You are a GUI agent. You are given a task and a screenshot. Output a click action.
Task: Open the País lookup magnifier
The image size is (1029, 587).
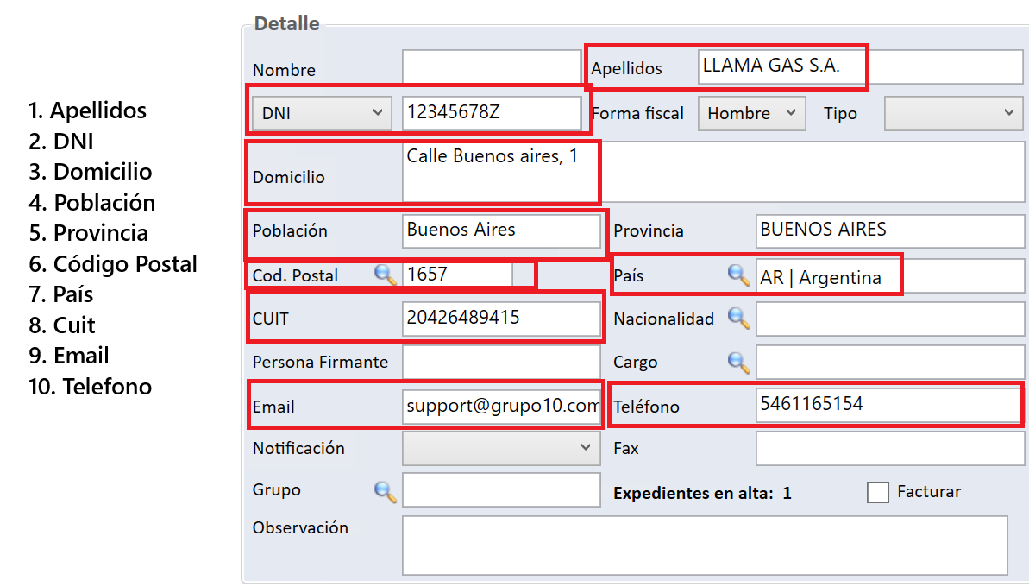pos(738,275)
